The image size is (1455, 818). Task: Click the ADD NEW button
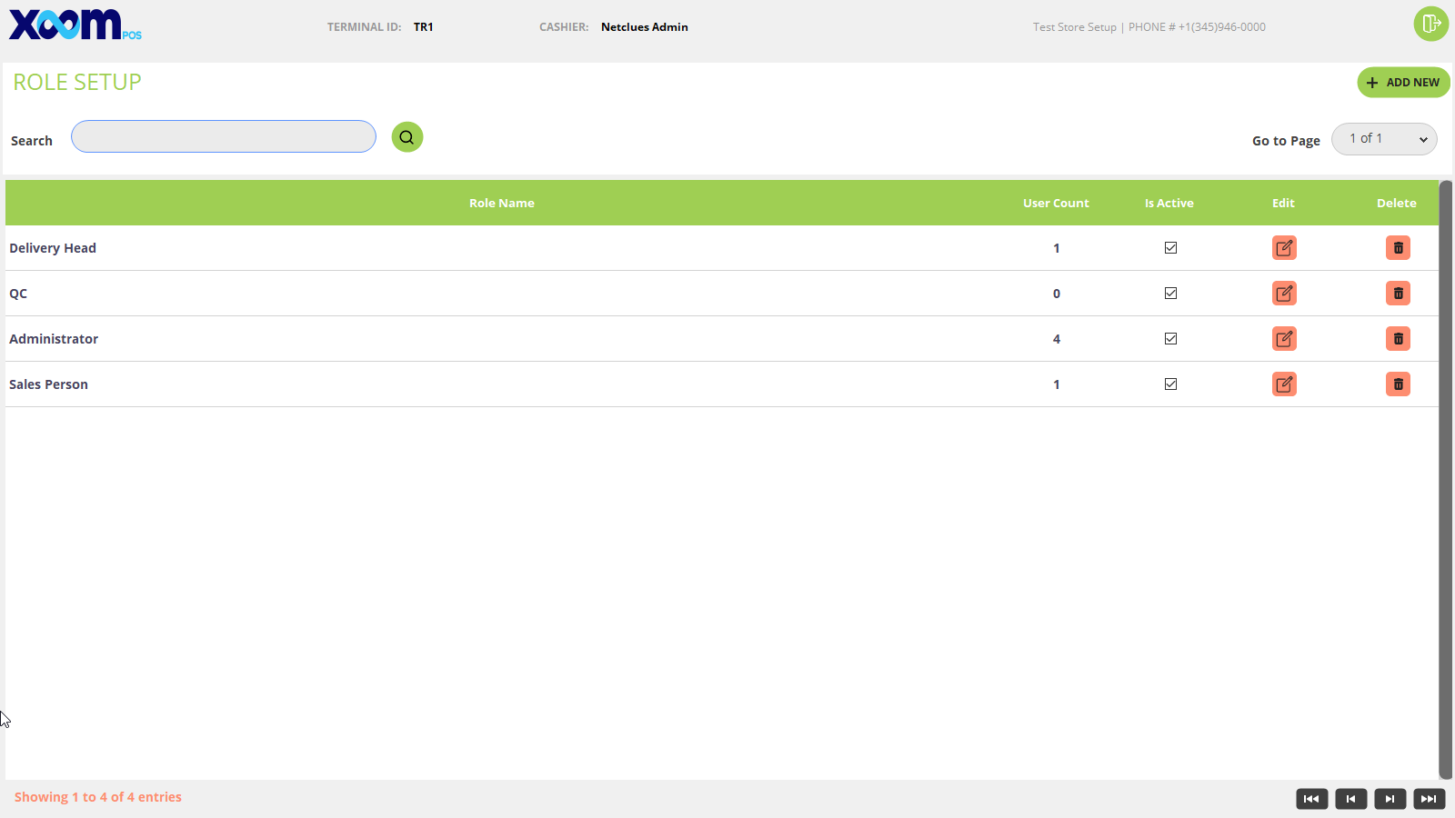1403,83
